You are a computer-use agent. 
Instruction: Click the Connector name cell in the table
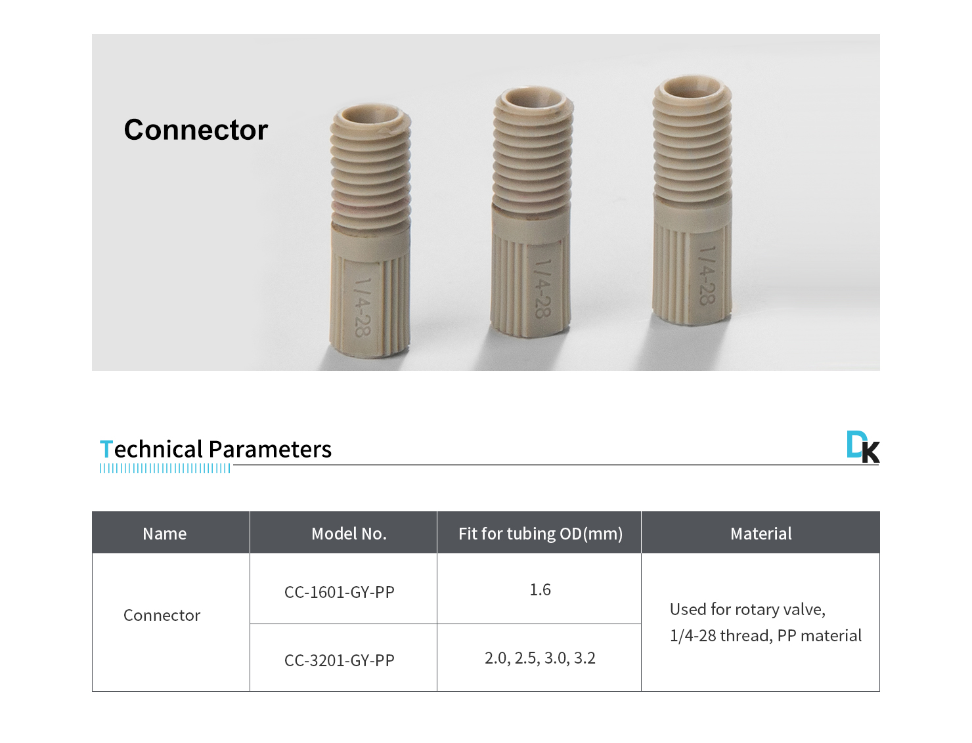162,615
